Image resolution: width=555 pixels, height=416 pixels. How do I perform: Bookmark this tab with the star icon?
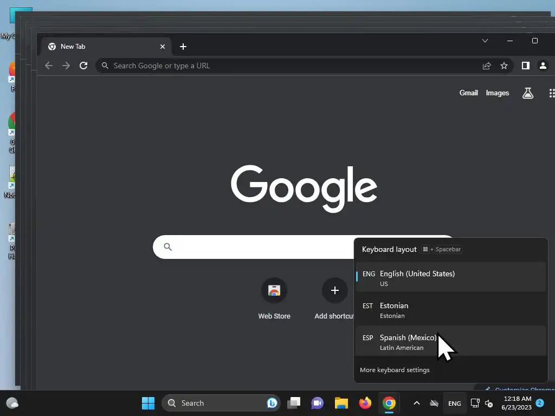504,66
